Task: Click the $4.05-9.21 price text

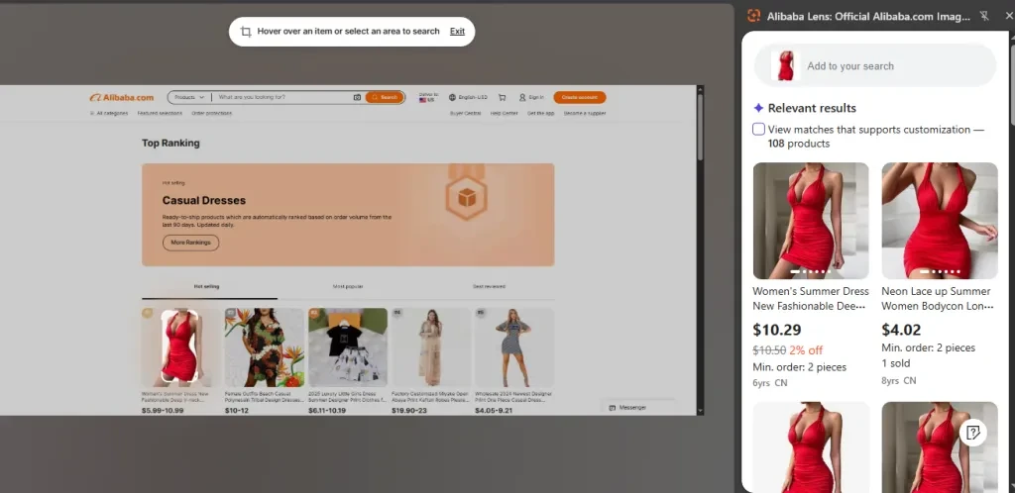Action: 494,410
